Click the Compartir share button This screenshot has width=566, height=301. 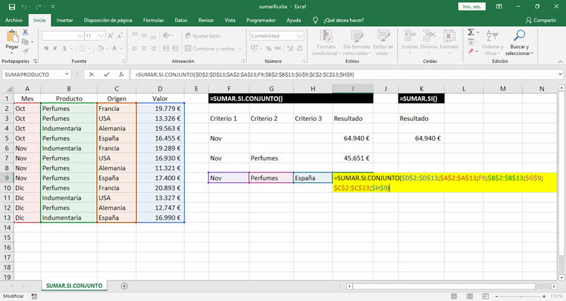[541, 20]
